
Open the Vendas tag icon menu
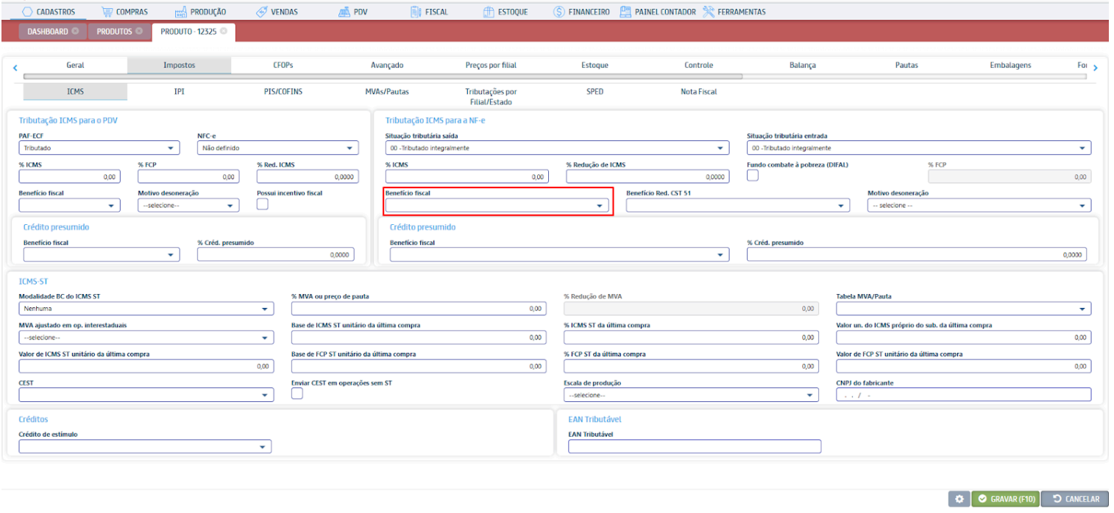[x=261, y=12]
